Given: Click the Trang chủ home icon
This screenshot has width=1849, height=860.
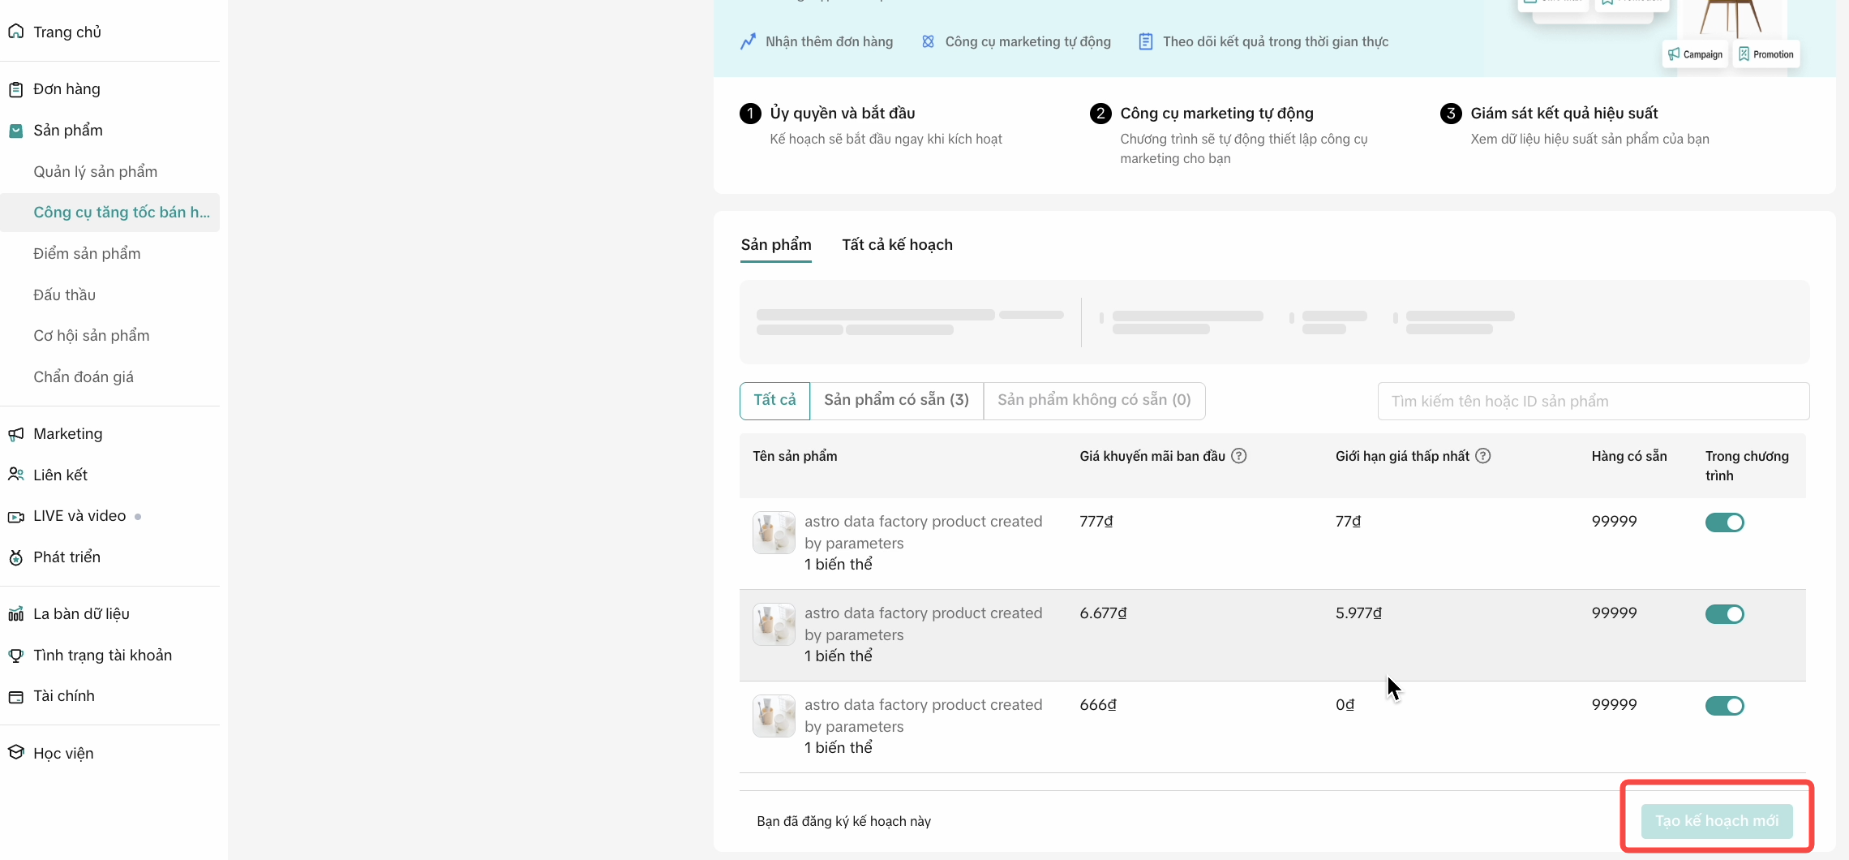Looking at the screenshot, I should 15,32.
